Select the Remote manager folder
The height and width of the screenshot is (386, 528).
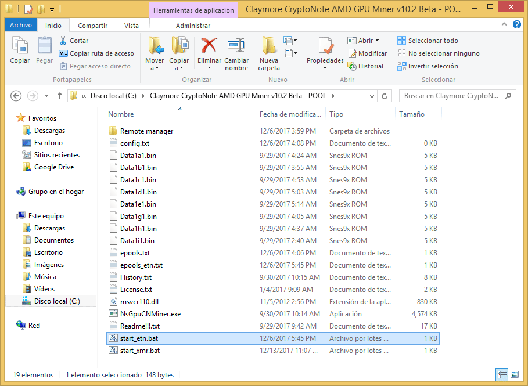point(273,131)
